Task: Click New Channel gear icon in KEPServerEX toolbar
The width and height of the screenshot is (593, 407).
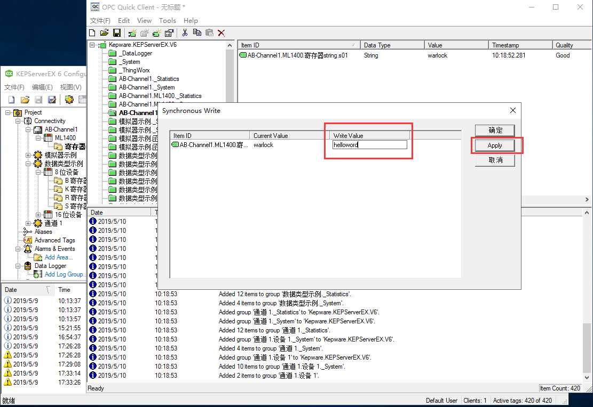Action: (69, 99)
